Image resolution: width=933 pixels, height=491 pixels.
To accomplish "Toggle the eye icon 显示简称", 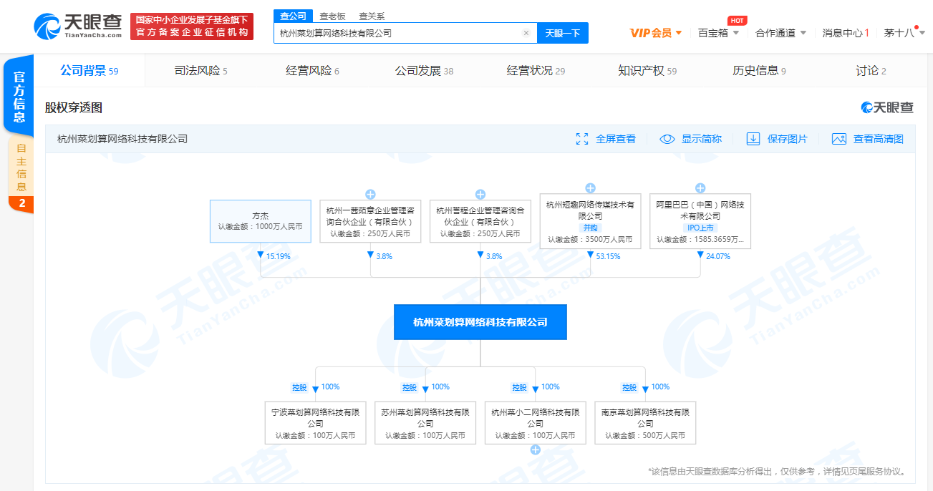I will [667, 139].
